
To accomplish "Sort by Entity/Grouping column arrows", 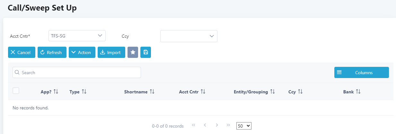I will tap(273, 92).
